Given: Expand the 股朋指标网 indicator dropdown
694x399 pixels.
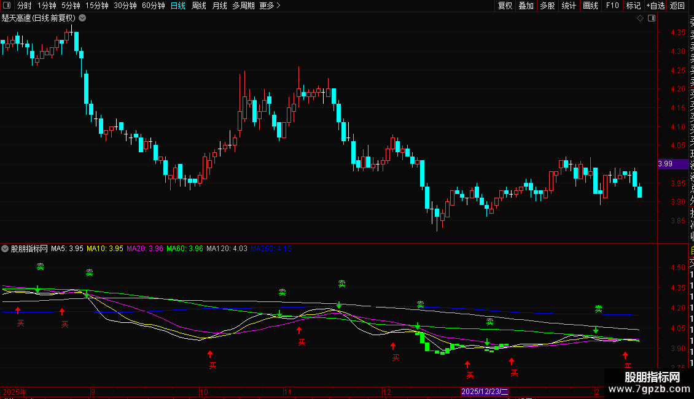Looking at the screenshot, I should pyautogui.click(x=6, y=249).
